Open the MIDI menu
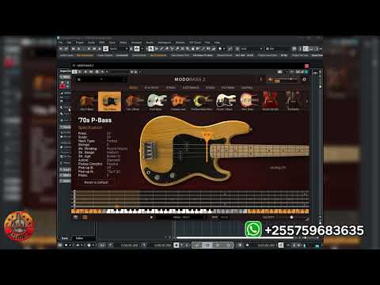The width and height of the screenshot is (380, 285). coord(101,43)
